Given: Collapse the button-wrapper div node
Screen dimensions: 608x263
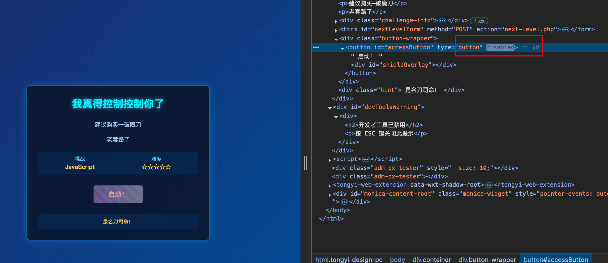Looking at the screenshot, I should click(336, 39).
